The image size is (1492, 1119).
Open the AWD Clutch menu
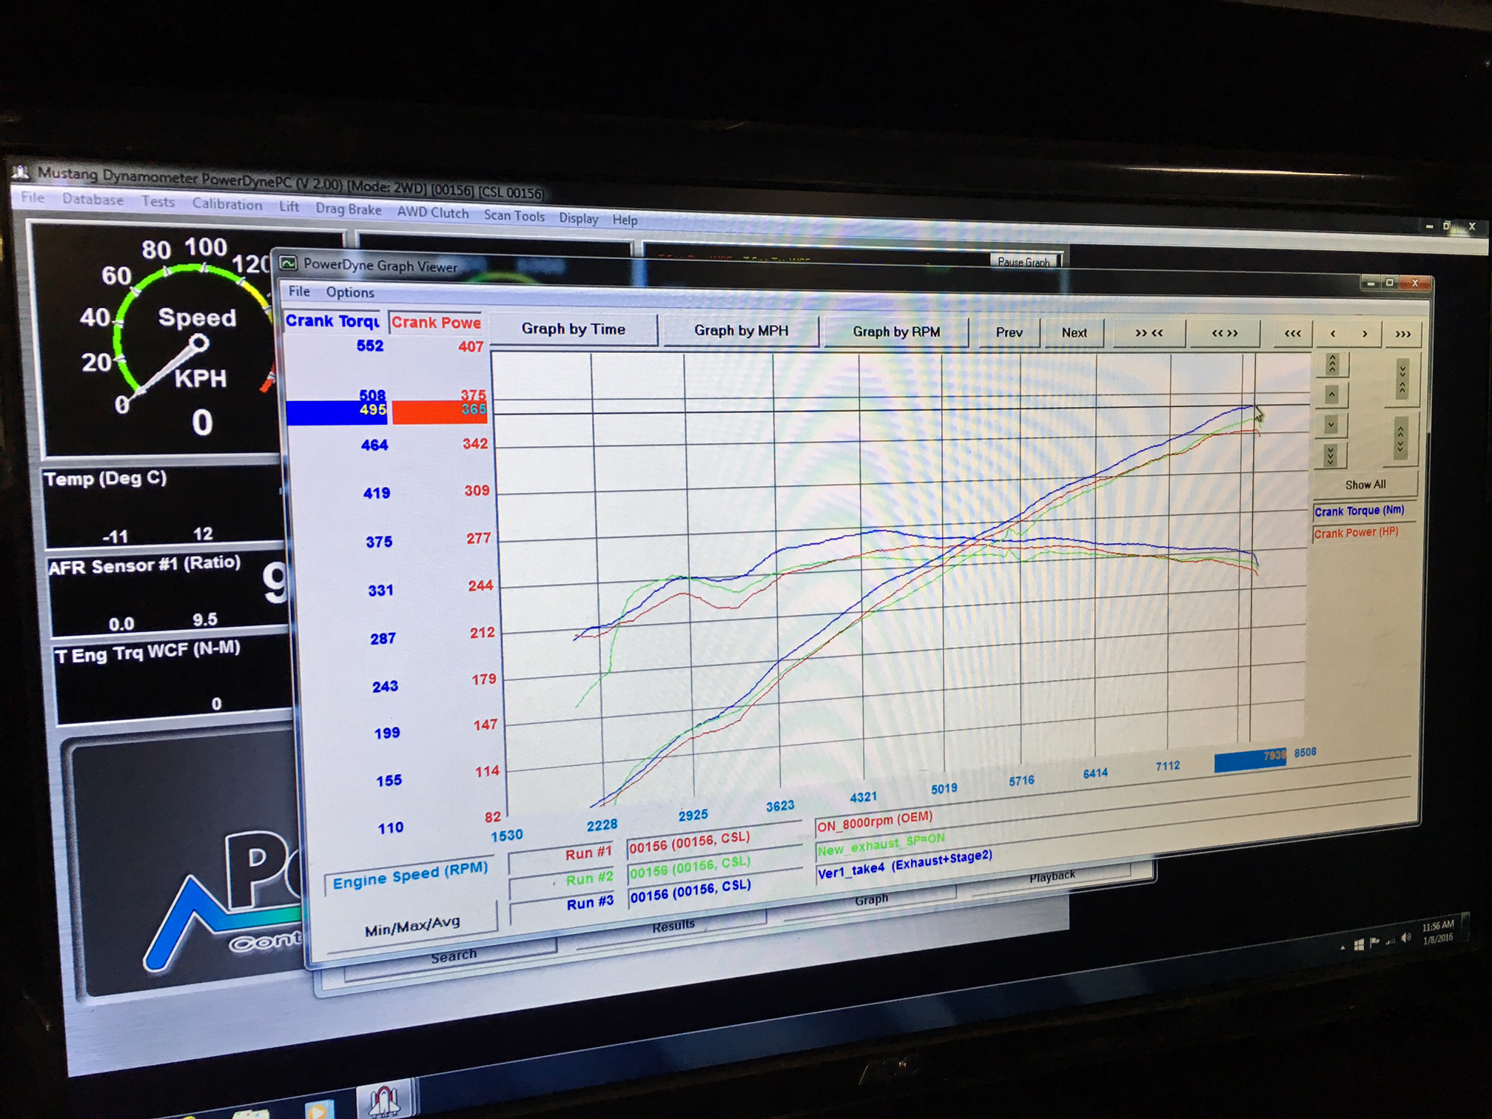coord(432,212)
